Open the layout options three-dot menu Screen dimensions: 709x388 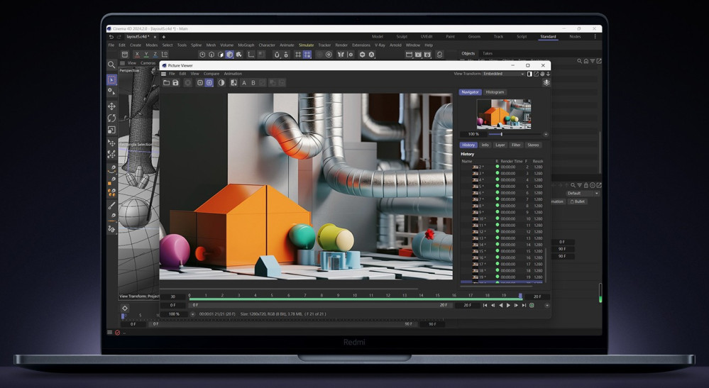[595, 37]
